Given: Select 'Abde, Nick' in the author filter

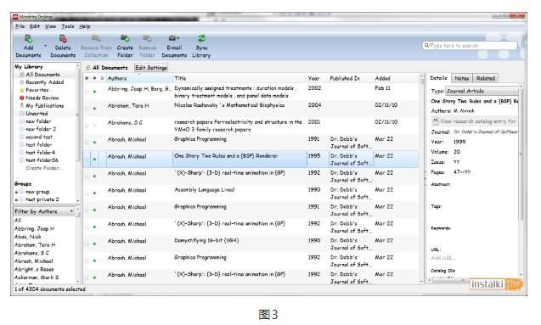Looking at the screenshot, I should 27,237.
